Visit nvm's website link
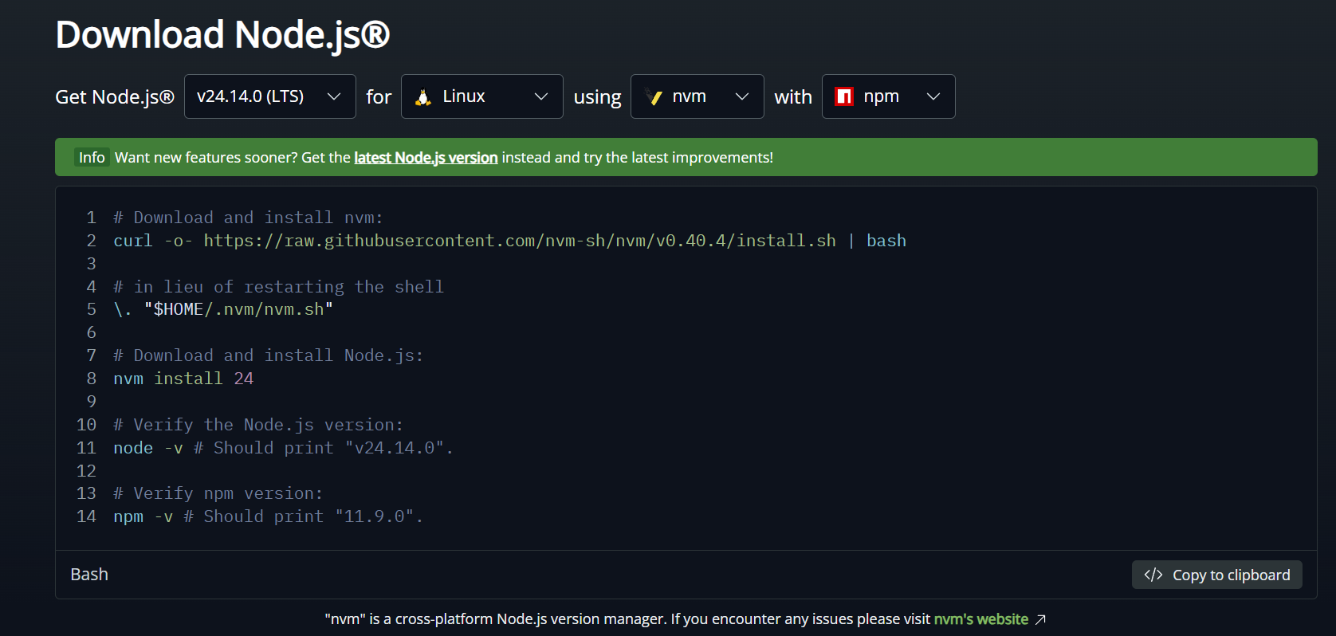Screen dimensions: 1336x636 tap(980, 619)
